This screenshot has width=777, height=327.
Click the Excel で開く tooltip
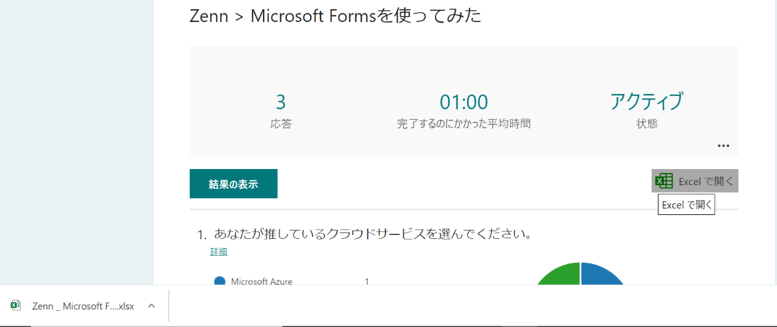tap(686, 205)
